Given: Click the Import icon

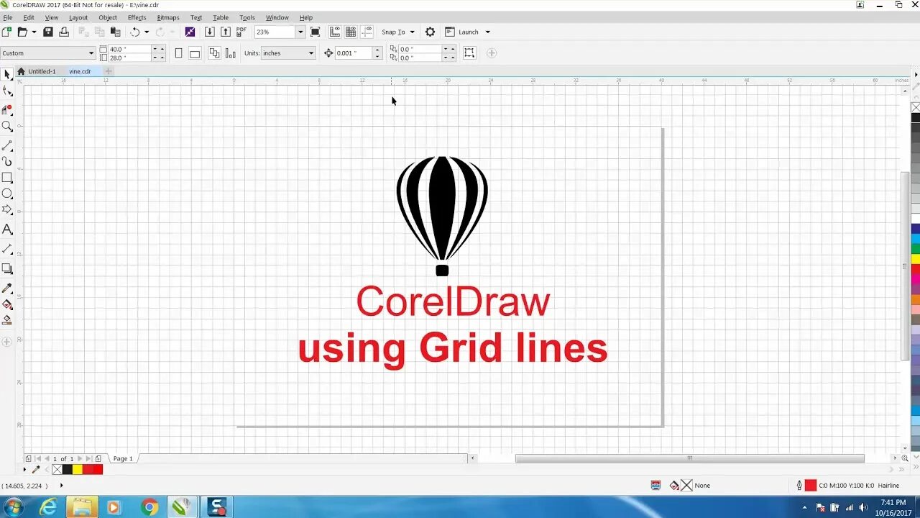Looking at the screenshot, I should [209, 32].
